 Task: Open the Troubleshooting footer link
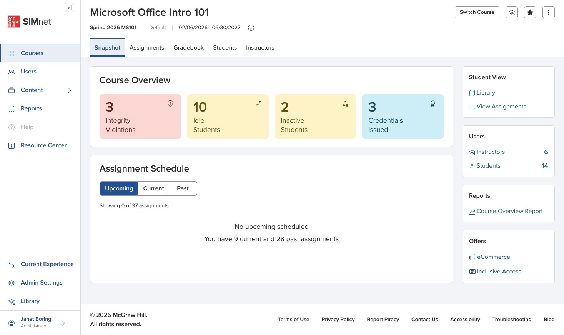click(x=512, y=320)
